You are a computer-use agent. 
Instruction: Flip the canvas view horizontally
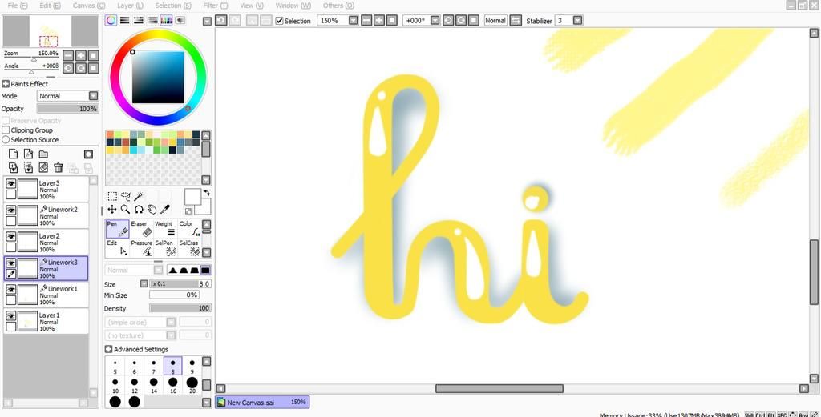(516, 20)
